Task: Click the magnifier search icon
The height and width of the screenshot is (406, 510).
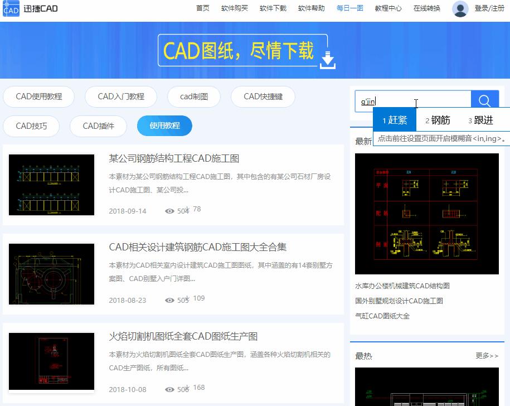Action: pos(484,100)
